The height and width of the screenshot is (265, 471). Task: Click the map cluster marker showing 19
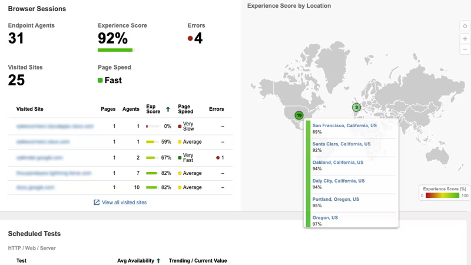tap(299, 115)
